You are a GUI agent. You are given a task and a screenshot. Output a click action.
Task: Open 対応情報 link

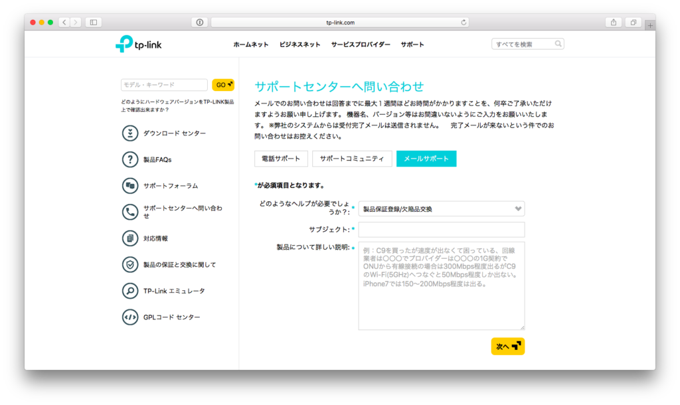tap(155, 238)
